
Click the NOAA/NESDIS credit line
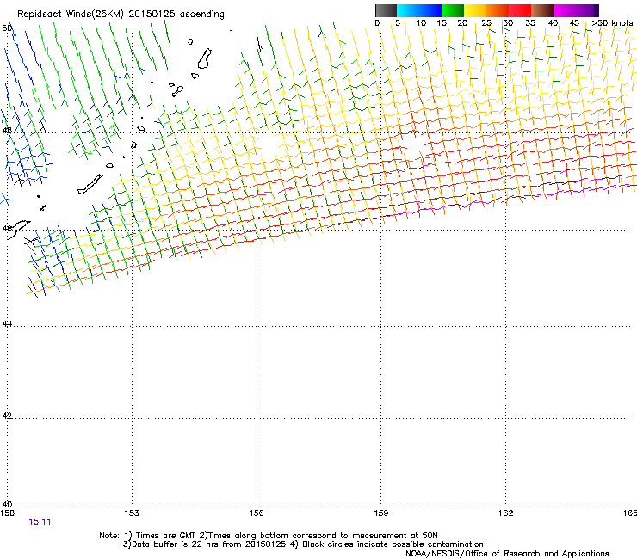[x=507, y=554]
